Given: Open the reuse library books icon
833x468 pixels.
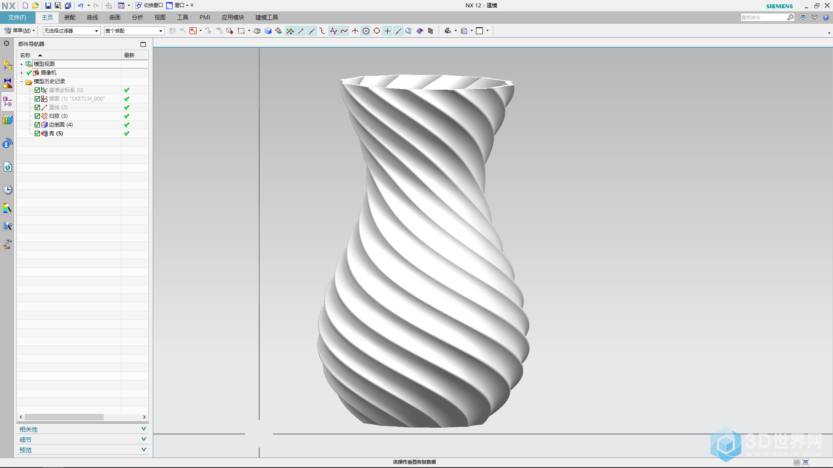Looking at the screenshot, I should (7, 120).
